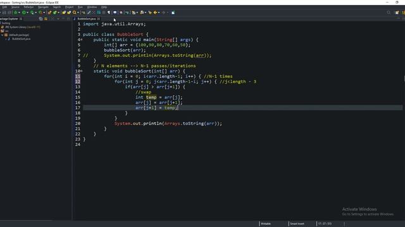Navigate back with the yellow arrow icon
The width and height of the screenshot is (405, 227).
(155, 13)
